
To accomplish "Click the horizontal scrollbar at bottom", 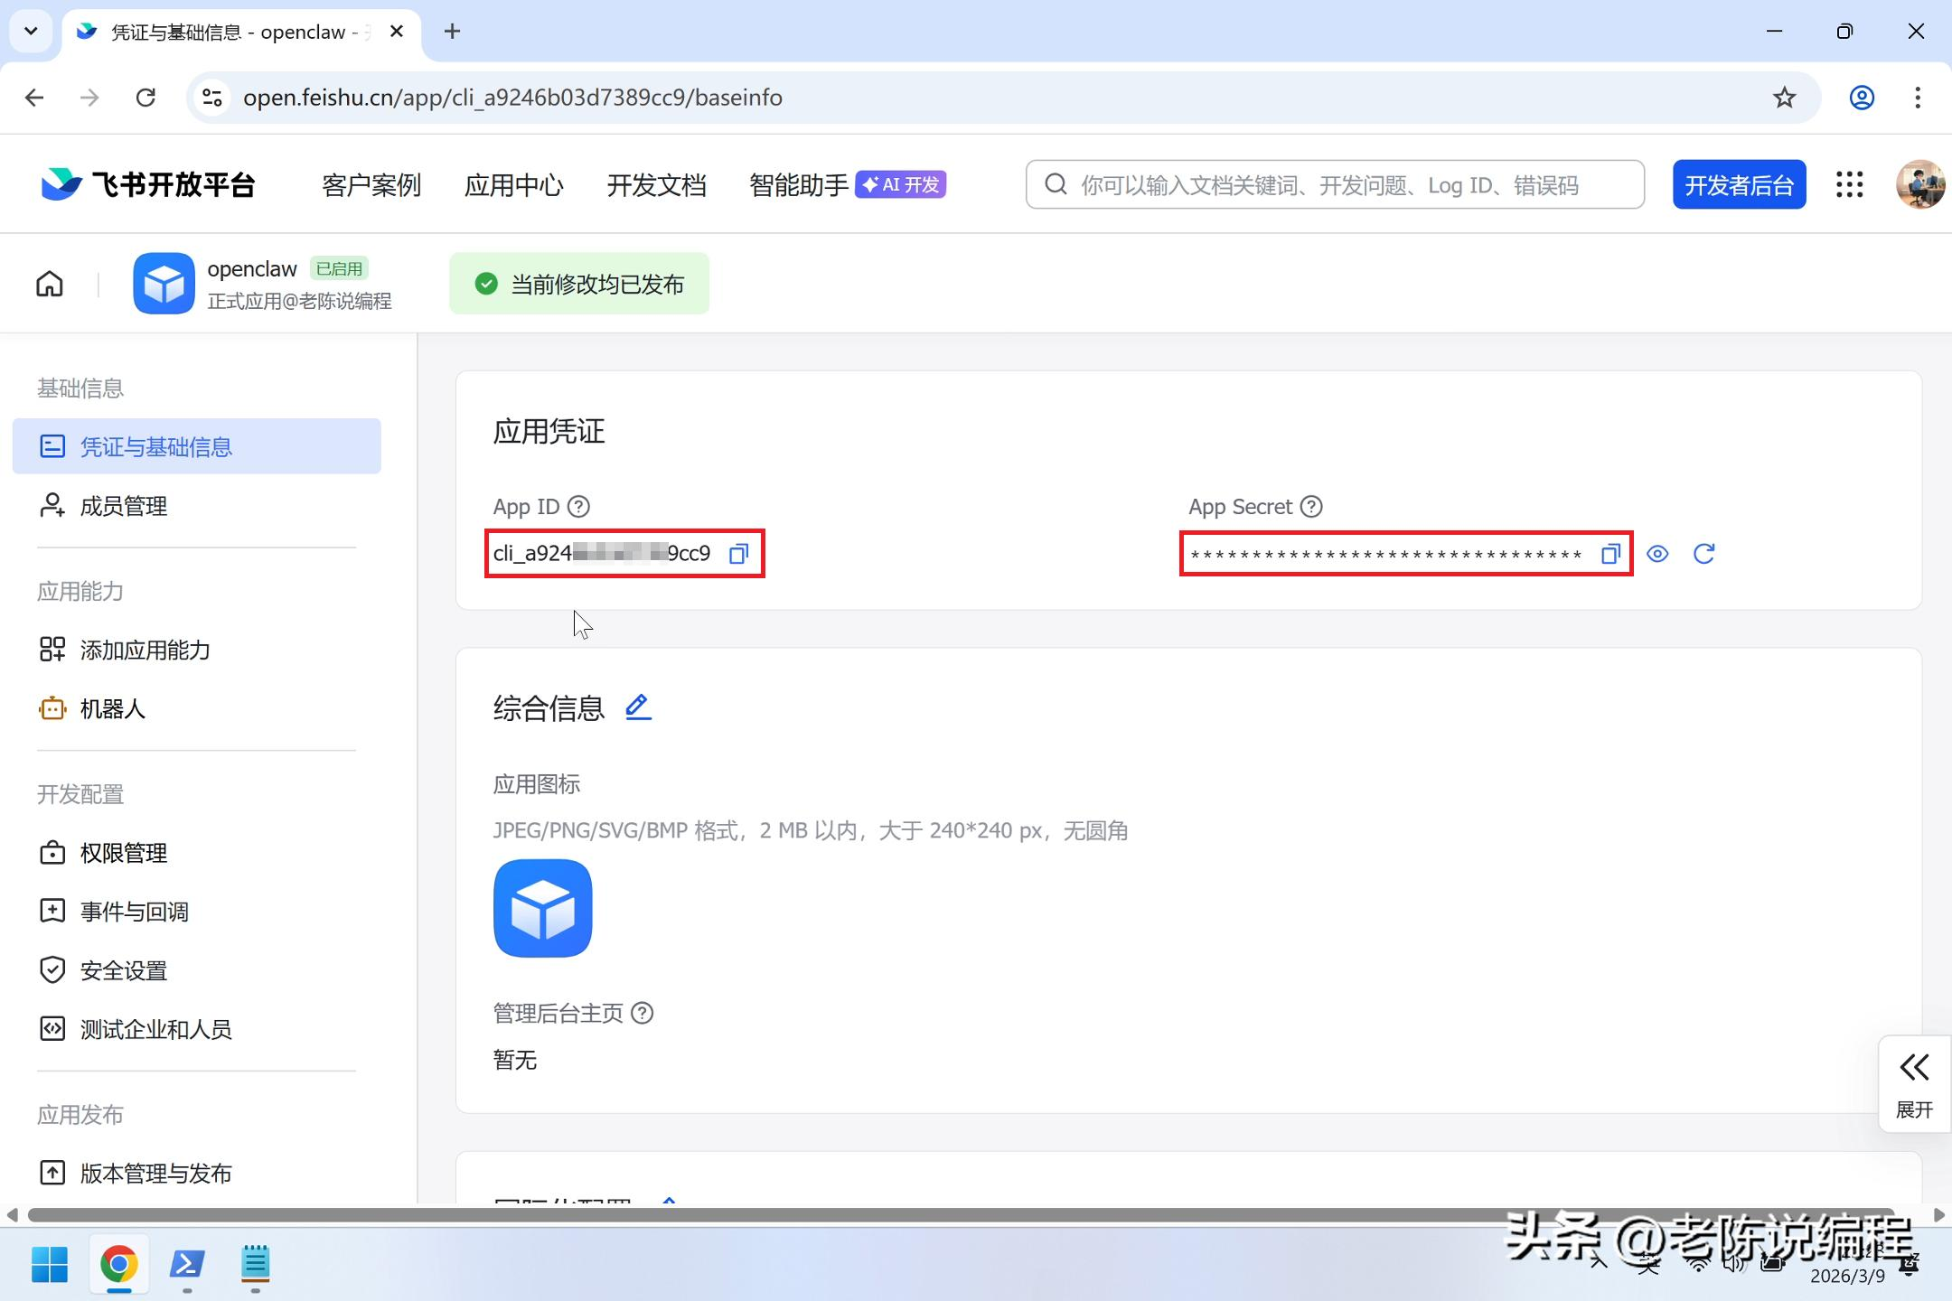I will (958, 1215).
